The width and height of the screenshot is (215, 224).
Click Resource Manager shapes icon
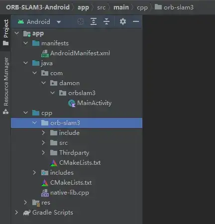6,112
